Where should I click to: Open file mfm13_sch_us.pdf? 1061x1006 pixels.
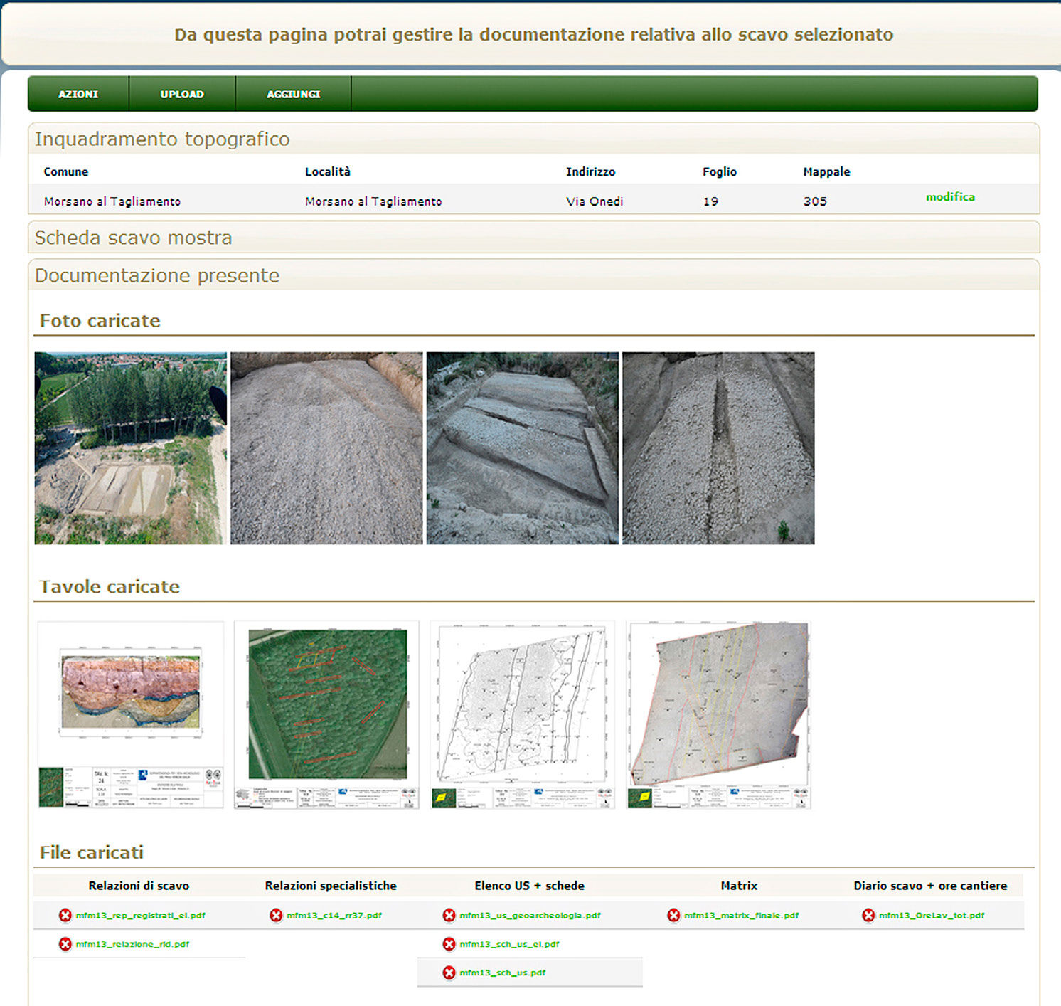503,973
